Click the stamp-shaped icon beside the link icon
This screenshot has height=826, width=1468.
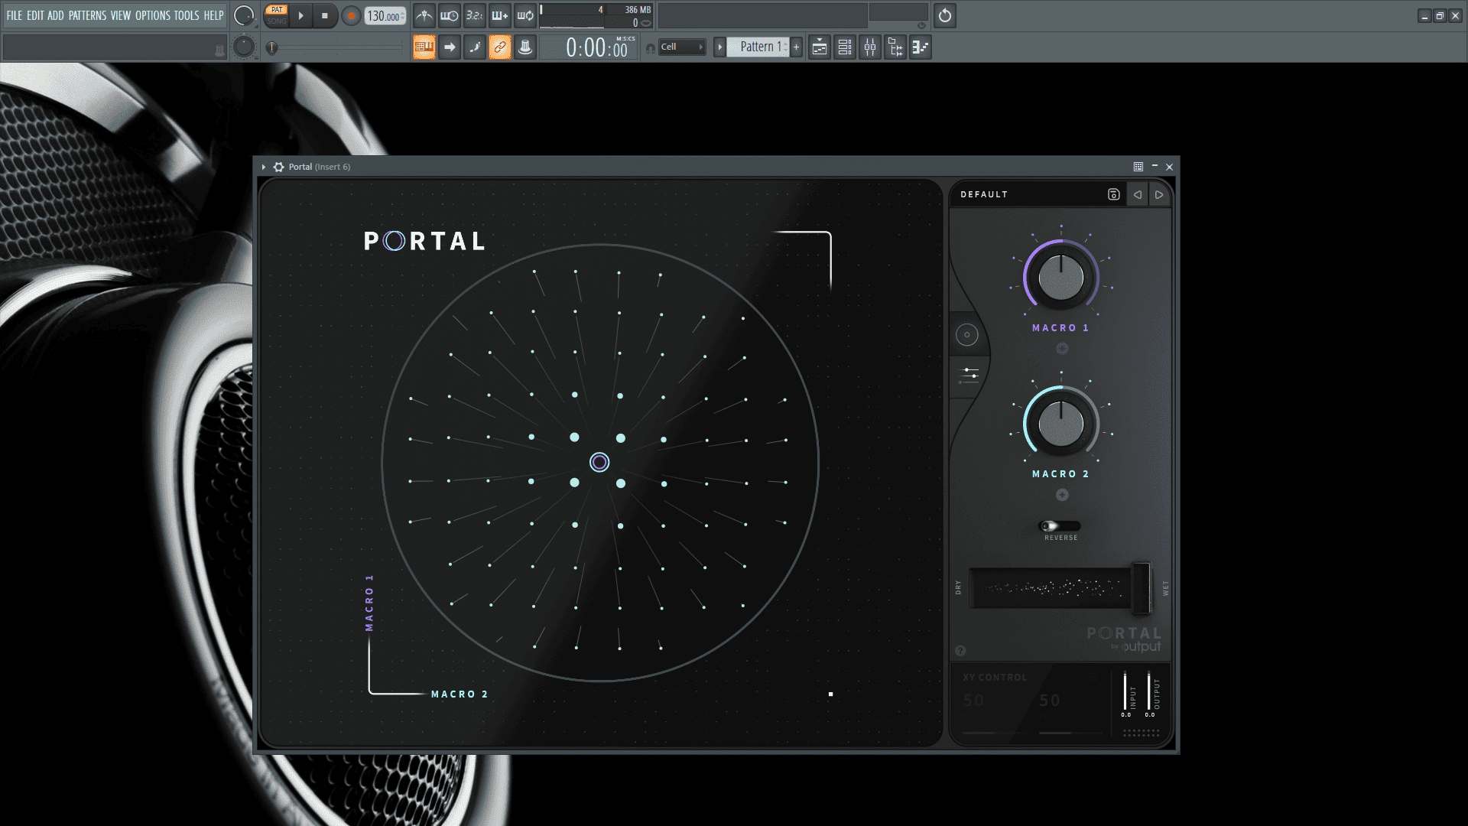(525, 47)
